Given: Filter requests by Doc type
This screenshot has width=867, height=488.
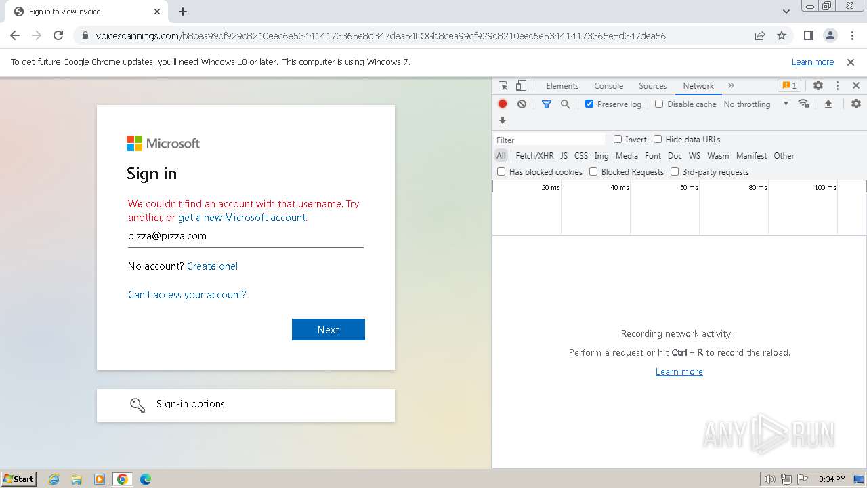Looking at the screenshot, I should point(675,155).
